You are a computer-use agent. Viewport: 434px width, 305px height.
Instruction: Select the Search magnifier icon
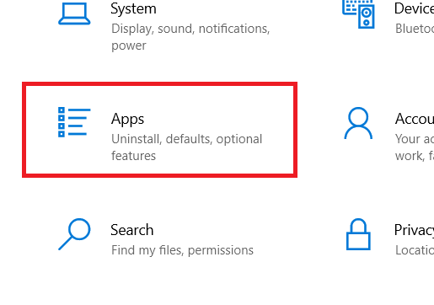[74, 234]
